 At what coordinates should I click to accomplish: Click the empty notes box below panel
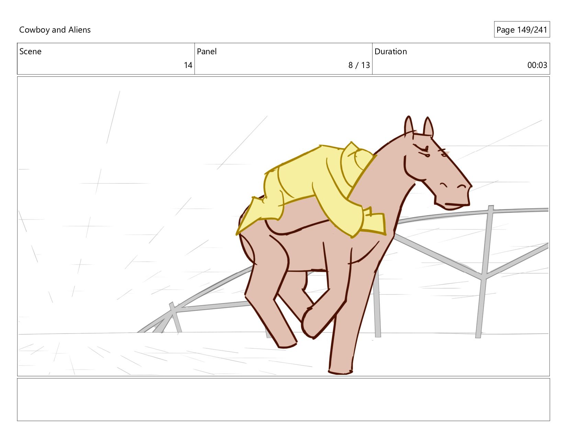(x=283, y=400)
